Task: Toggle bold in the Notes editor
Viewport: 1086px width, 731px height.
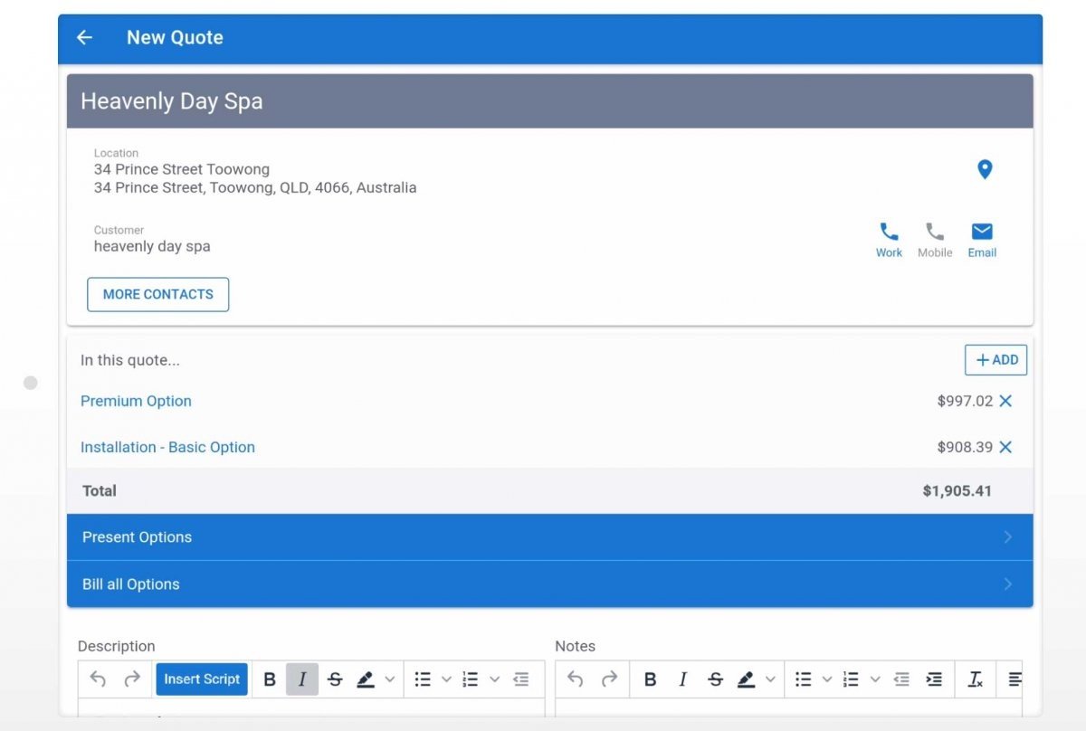Action: pyautogui.click(x=650, y=679)
